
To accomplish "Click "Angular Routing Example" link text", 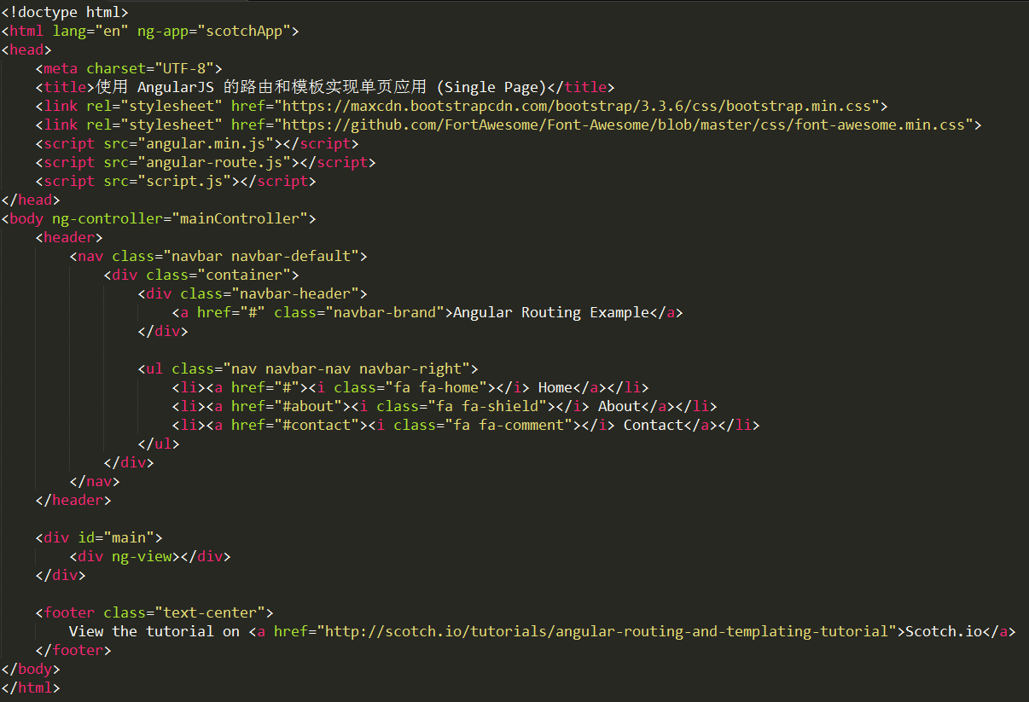I will [551, 312].
